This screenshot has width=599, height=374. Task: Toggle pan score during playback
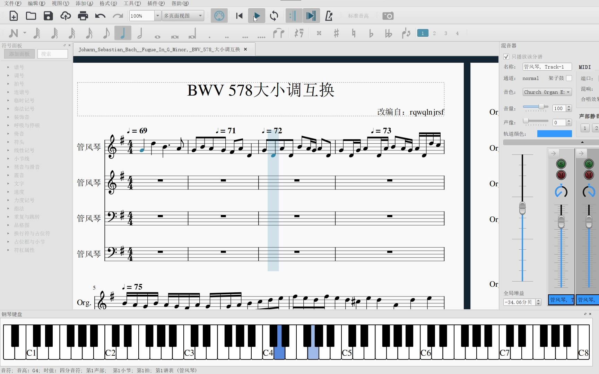coord(311,16)
